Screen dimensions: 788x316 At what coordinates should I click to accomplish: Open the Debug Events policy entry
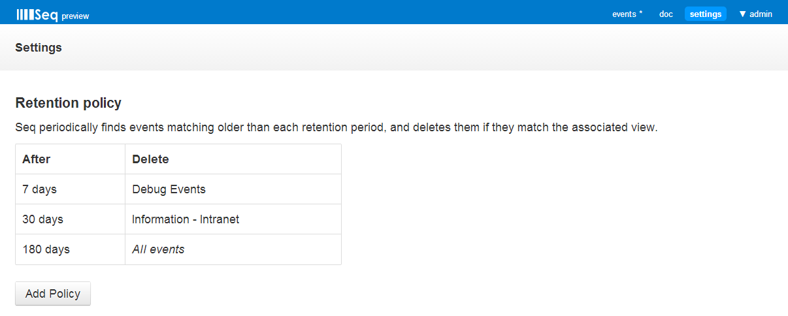coord(233,189)
